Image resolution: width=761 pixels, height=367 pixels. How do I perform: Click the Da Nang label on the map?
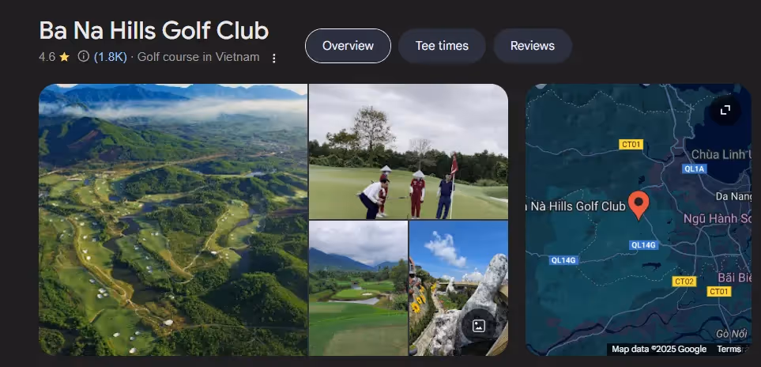pos(733,196)
